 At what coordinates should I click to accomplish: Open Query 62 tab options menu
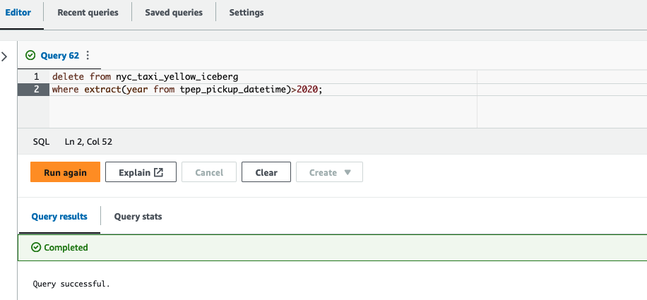click(88, 55)
